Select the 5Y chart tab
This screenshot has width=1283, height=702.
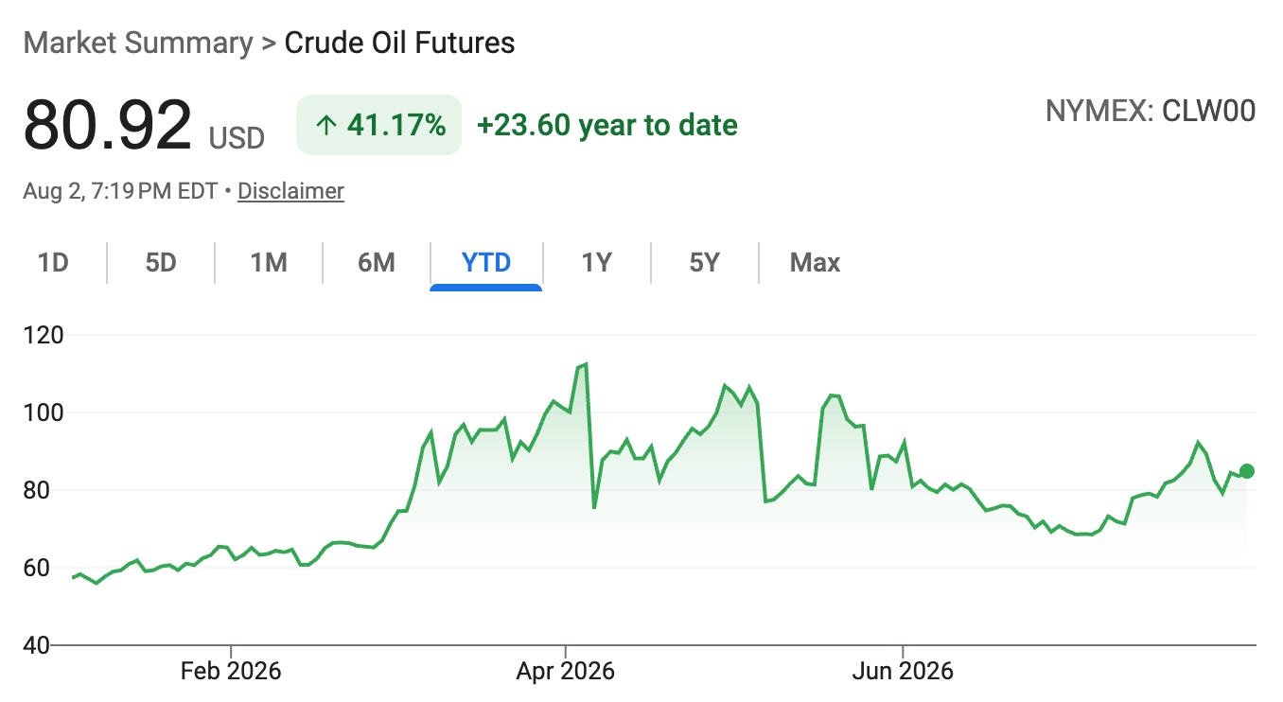705,262
